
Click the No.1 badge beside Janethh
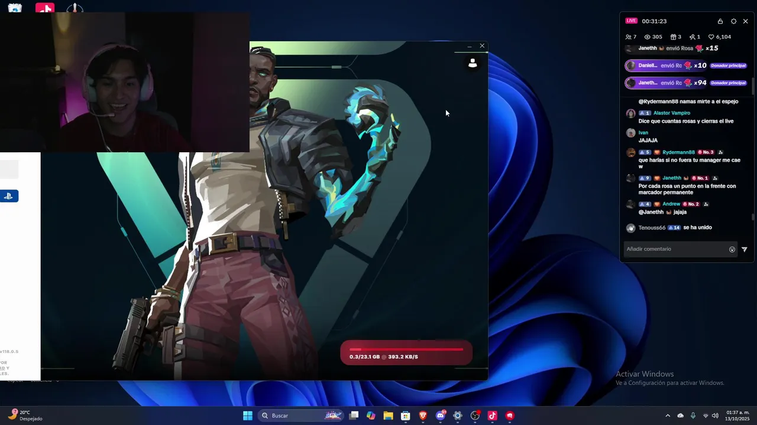pyautogui.click(x=700, y=178)
